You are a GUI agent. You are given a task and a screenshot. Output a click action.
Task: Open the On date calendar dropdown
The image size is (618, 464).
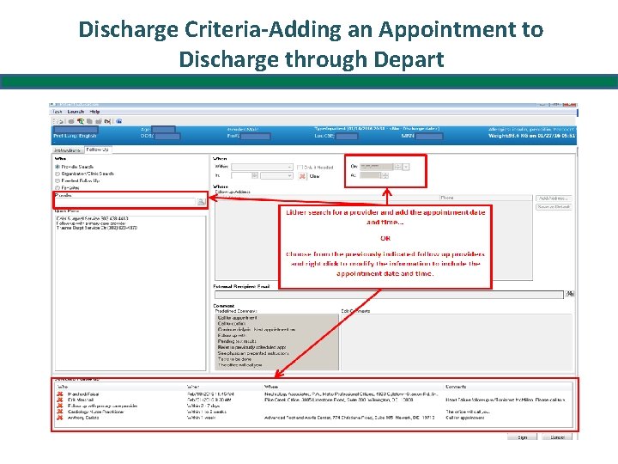point(406,167)
